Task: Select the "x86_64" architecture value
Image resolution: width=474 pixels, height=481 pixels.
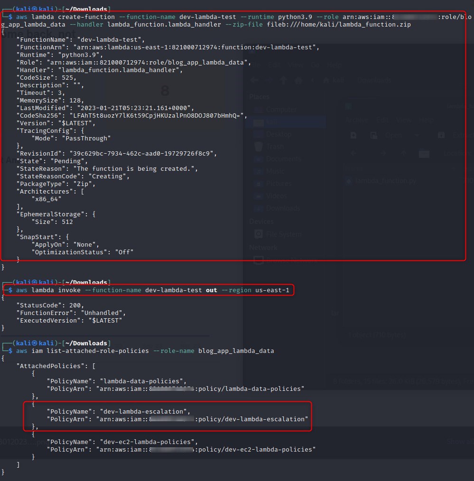Action: [46, 199]
